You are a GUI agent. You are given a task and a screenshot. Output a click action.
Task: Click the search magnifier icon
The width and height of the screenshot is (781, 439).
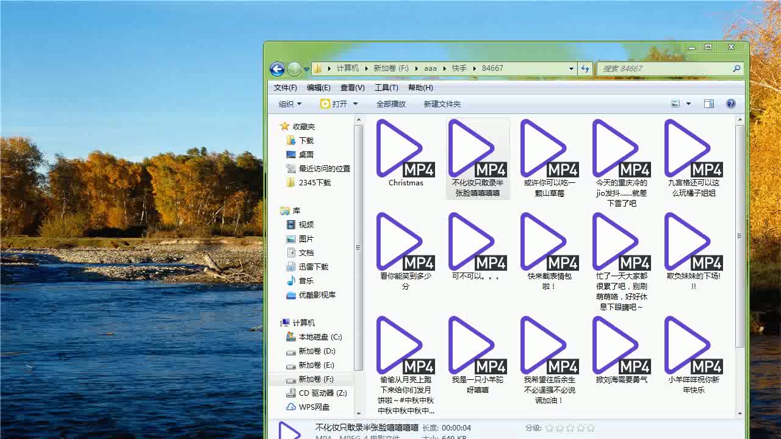[737, 68]
